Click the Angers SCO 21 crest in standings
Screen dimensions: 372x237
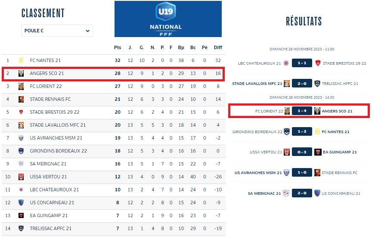point(21,73)
